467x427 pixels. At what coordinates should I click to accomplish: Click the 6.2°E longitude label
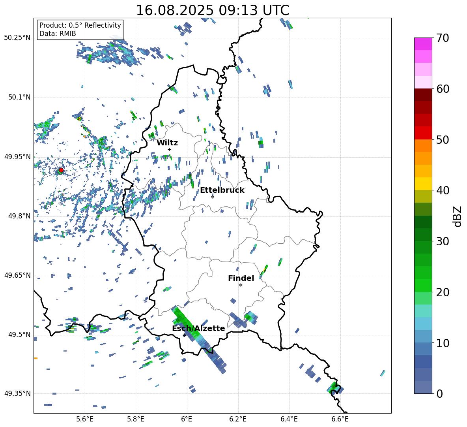point(238,419)
